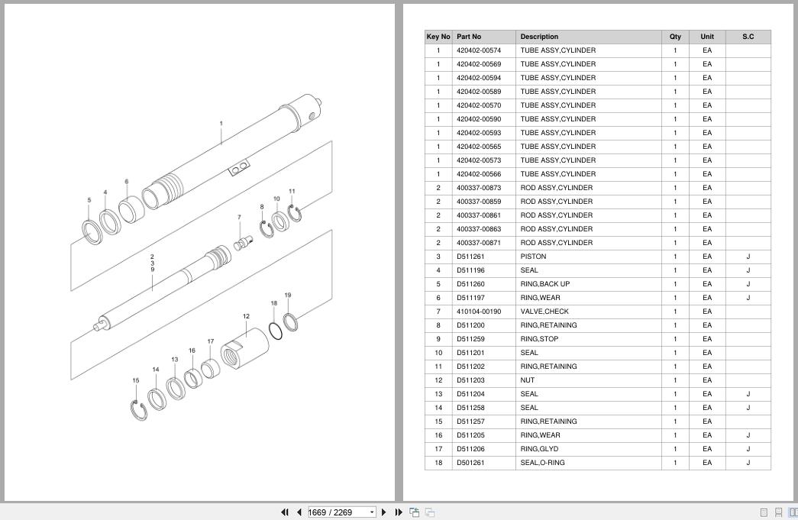Select part number 420402-00590

click(478, 119)
